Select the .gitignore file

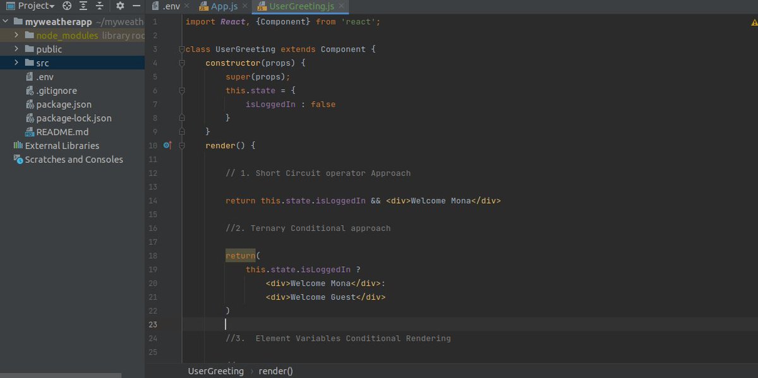point(56,91)
